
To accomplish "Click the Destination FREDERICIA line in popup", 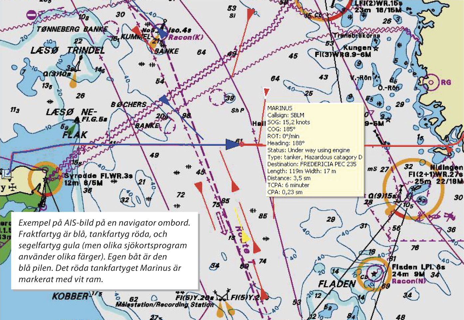I will (312, 164).
